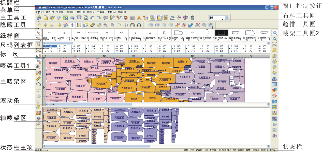Open the 帮助[H] menu
The width and height of the screenshot is (322, 152).
122,12
